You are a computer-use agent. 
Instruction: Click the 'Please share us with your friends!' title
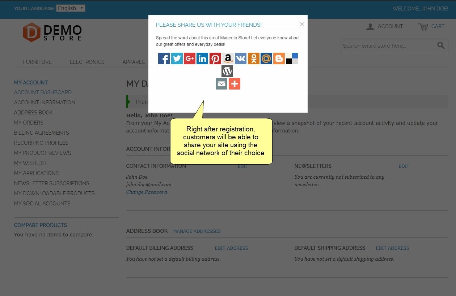tap(209, 25)
